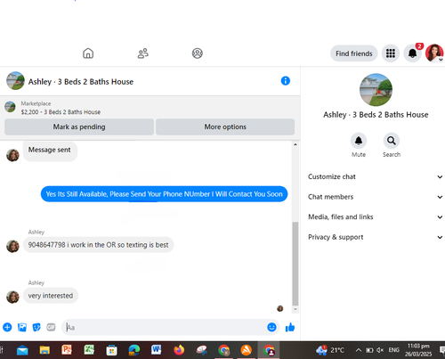Attach a photo with the image icon
This screenshot has height=359, width=445.
(x=22, y=327)
